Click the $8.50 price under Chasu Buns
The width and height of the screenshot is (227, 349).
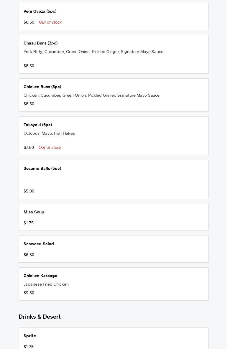coord(29,66)
